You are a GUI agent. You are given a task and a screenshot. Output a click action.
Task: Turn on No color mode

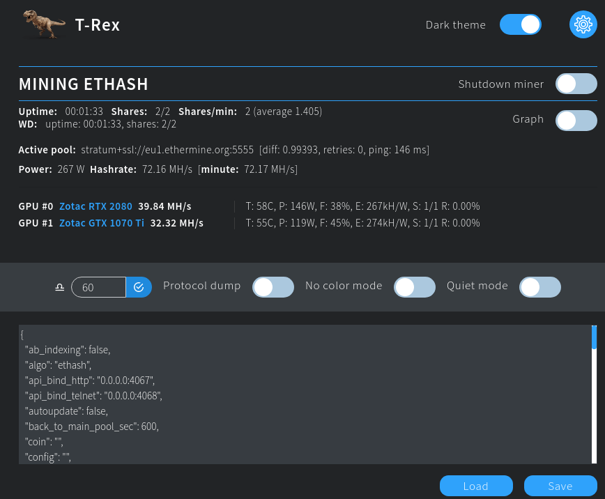click(x=415, y=287)
